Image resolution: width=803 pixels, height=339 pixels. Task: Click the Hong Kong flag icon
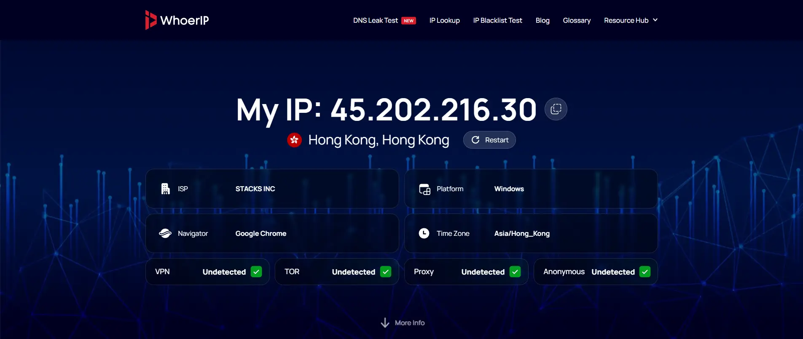294,140
